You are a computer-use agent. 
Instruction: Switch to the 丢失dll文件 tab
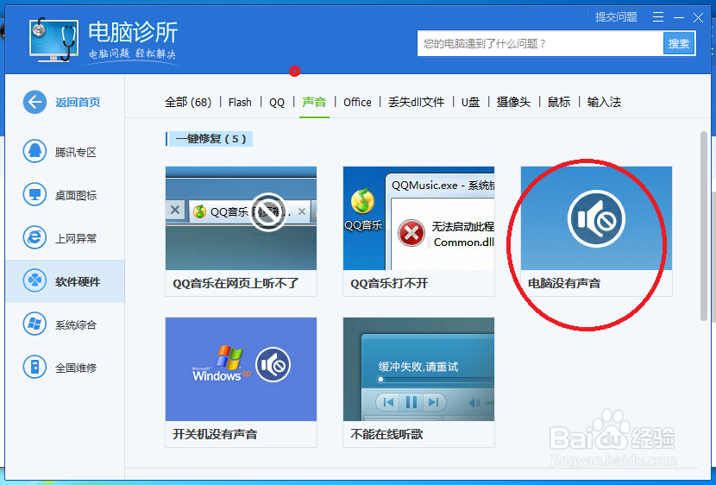tap(416, 103)
